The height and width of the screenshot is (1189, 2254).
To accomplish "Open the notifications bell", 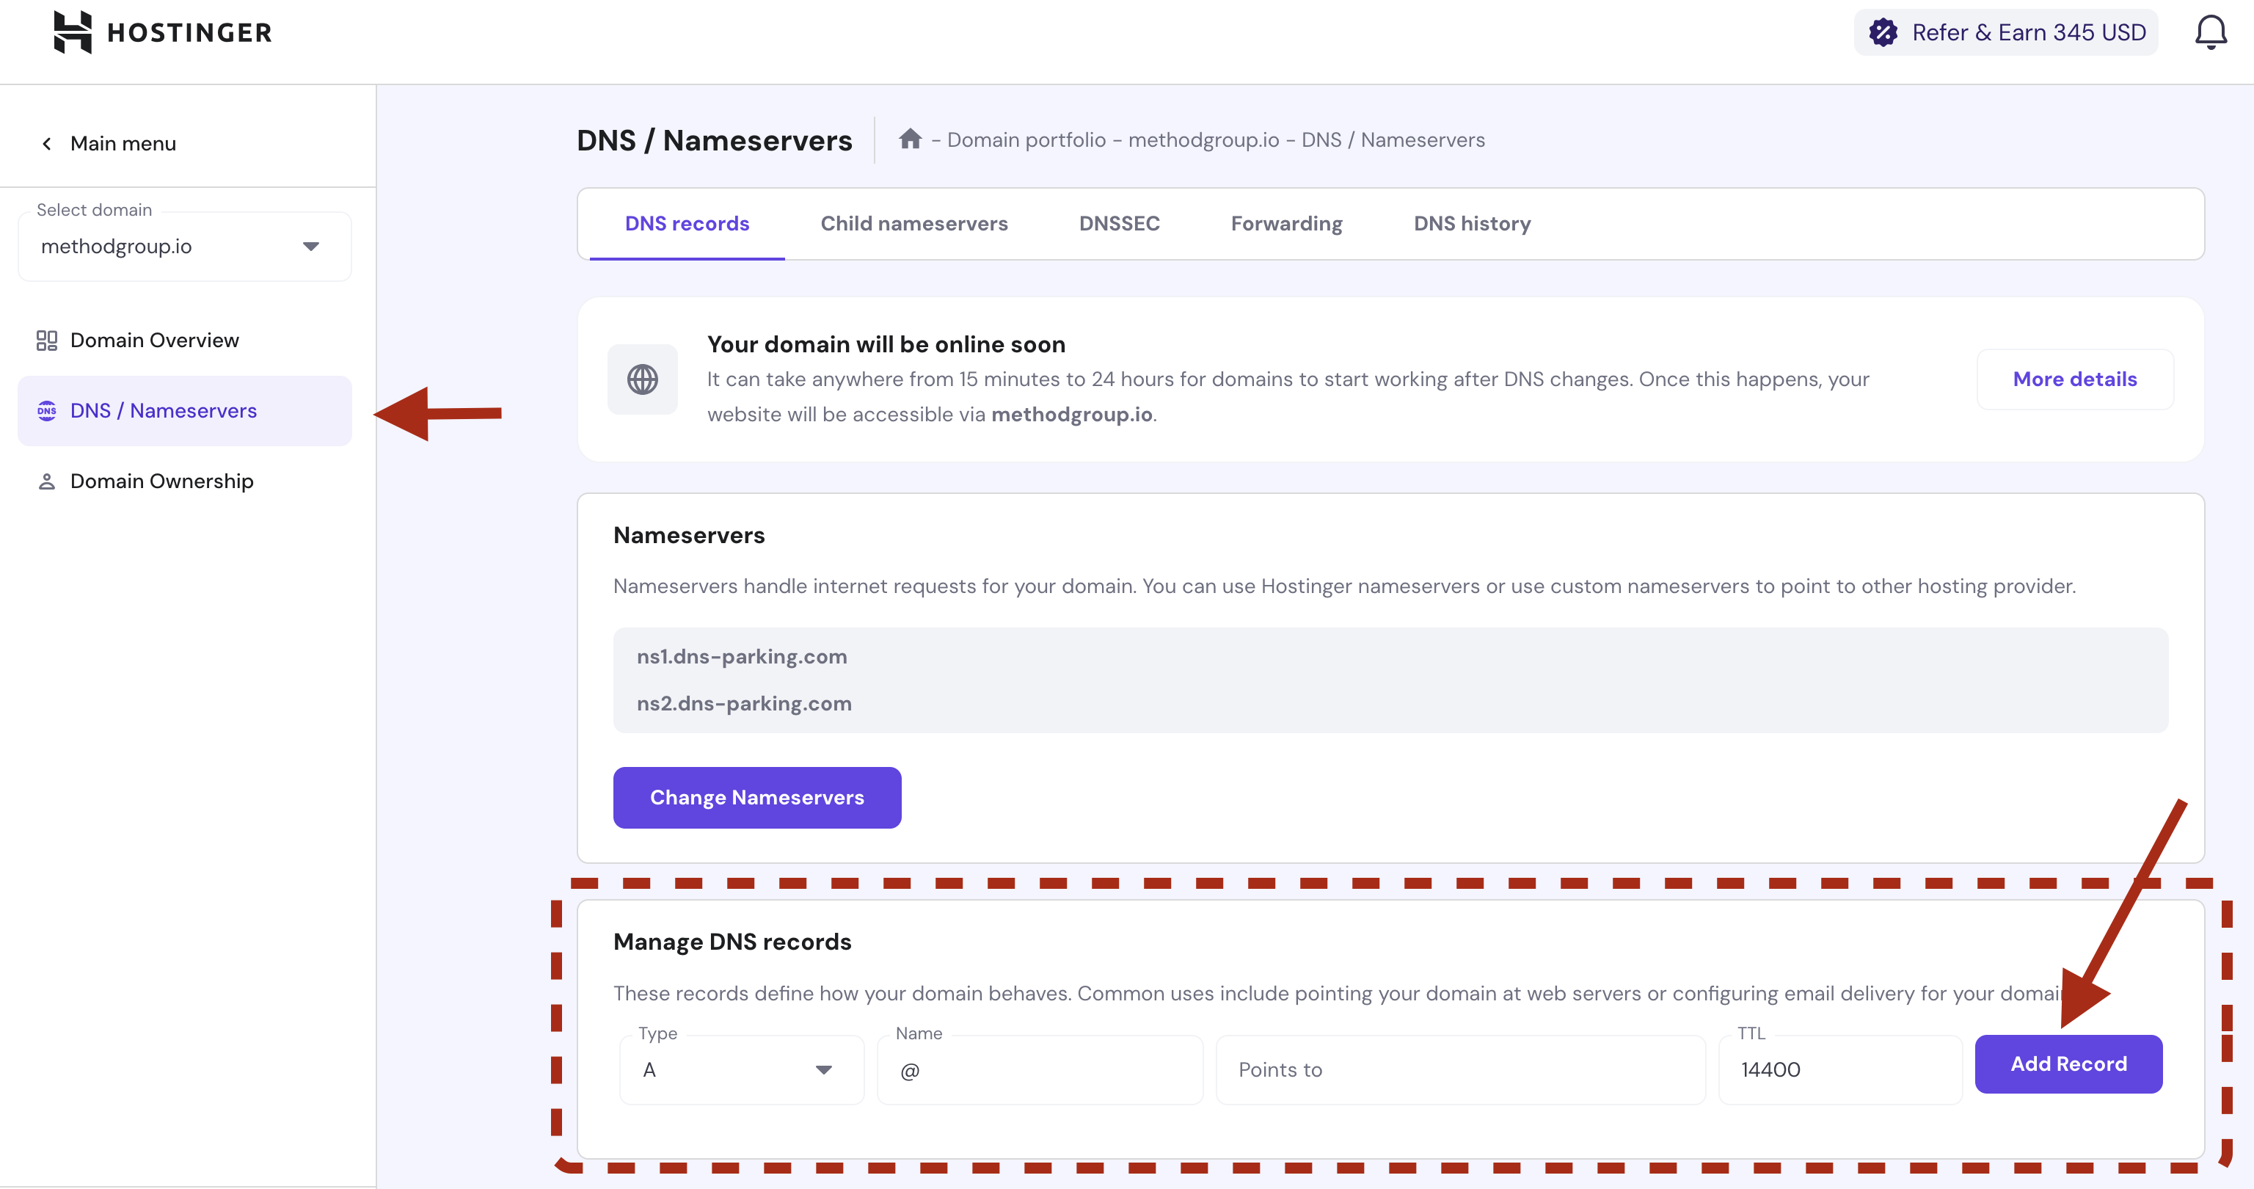I will click(x=2210, y=32).
